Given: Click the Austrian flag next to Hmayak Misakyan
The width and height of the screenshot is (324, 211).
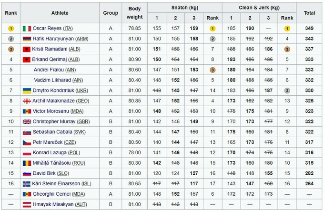Looking at the screenshot, I should pos(27,204).
